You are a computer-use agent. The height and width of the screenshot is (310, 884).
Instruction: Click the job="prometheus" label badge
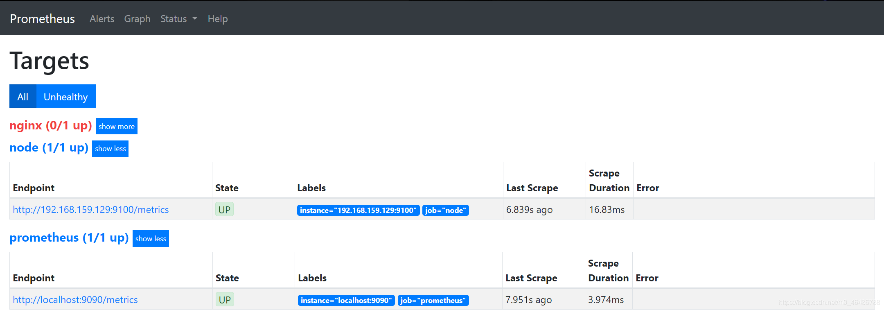pyautogui.click(x=433, y=300)
